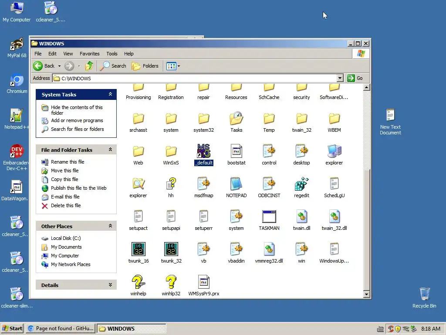446x335 pixels.
Task: Click My Network Places link
Action: [x=71, y=264]
